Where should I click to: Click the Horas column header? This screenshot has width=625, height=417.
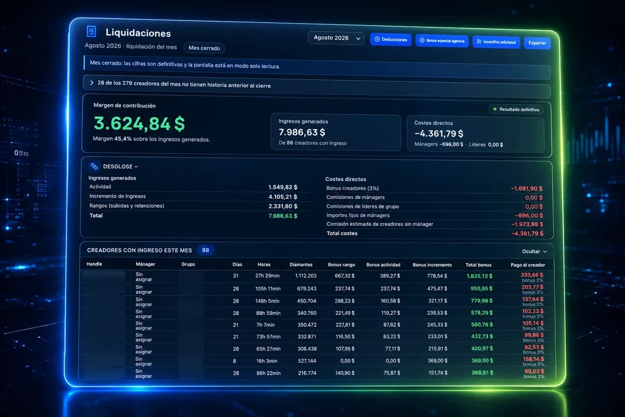coord(264,265)
